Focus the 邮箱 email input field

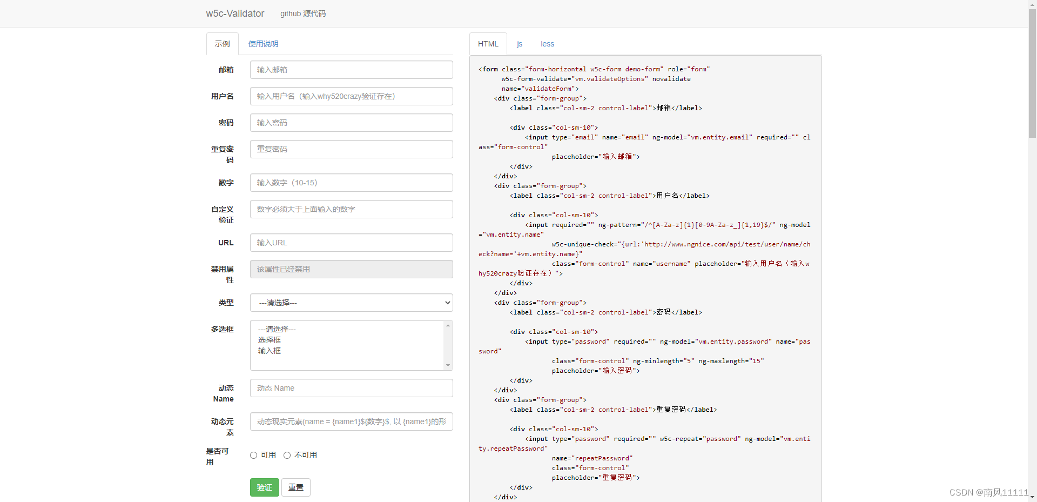351,70
